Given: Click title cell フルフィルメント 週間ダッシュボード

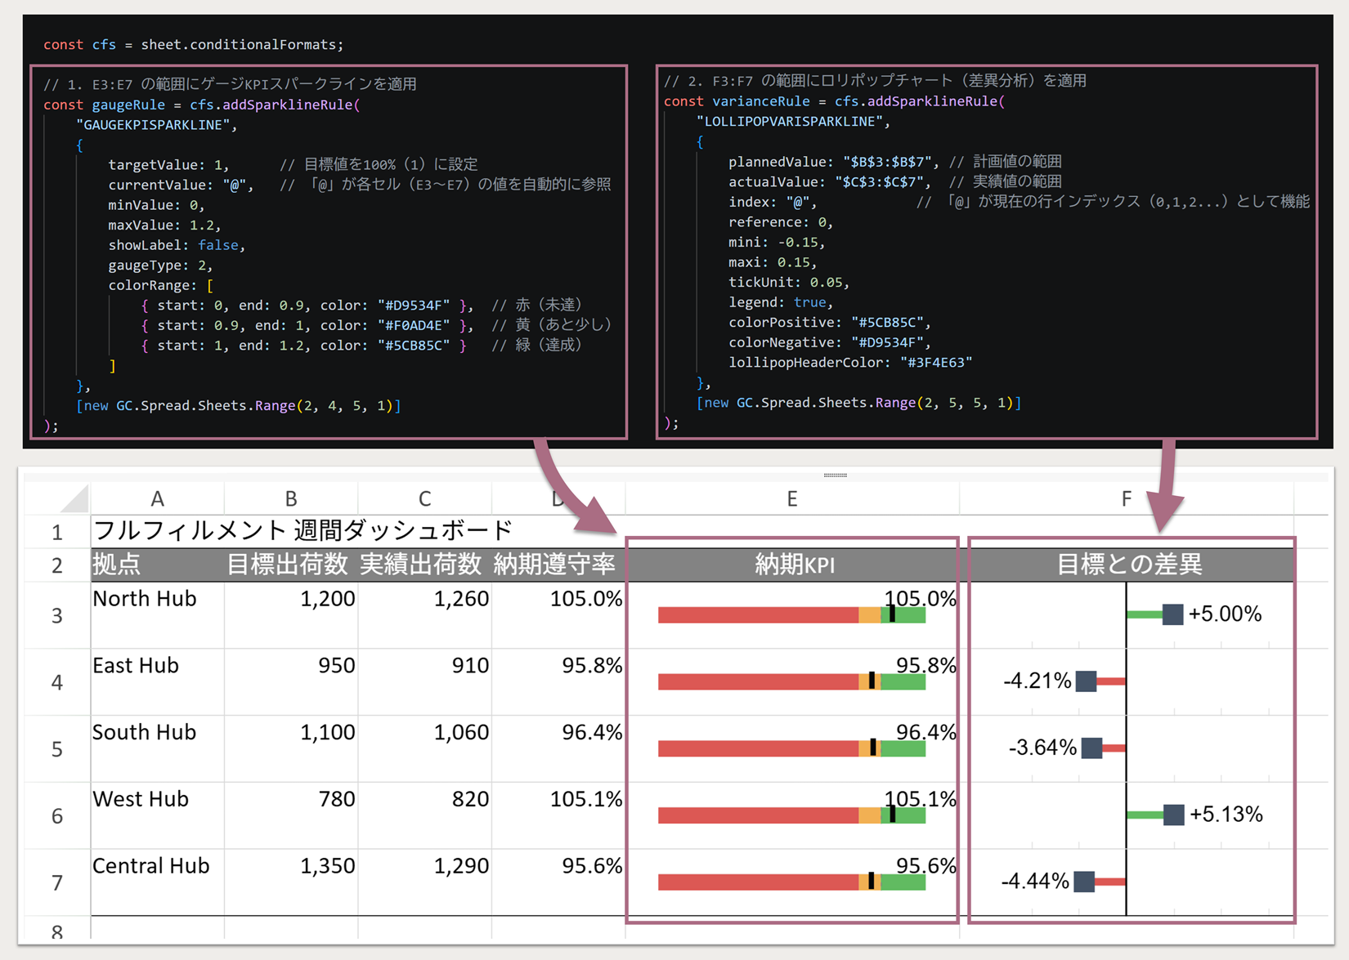Looking at the screenshot, I should click(303, 531).
